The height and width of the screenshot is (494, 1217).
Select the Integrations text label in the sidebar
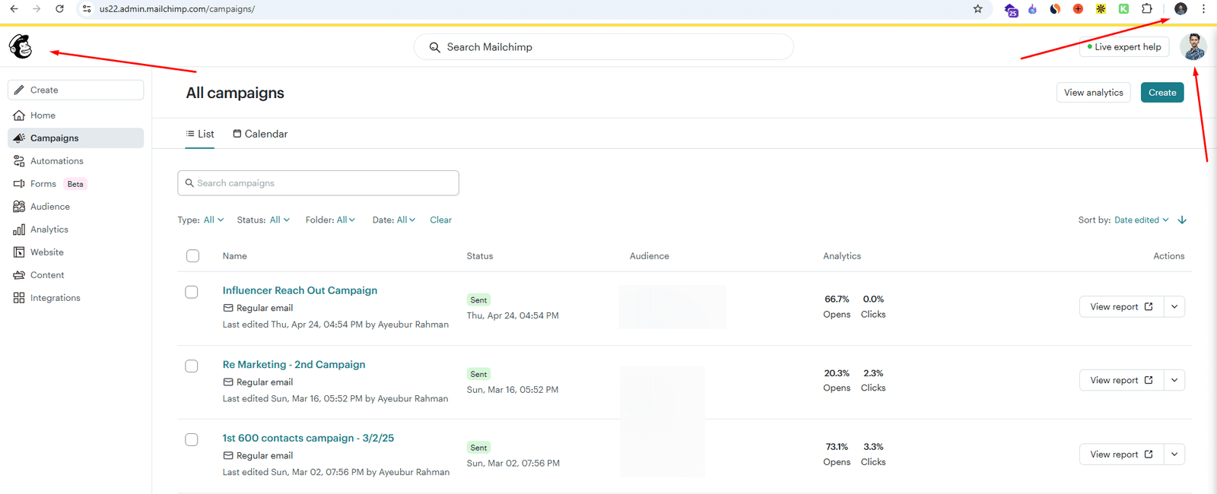pos(56,298)
